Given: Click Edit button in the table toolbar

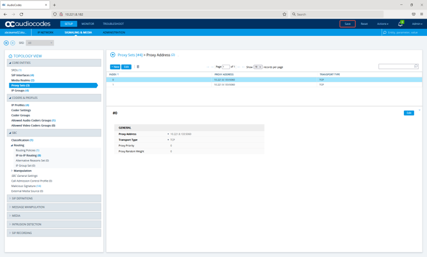Looking at the screenshot, I should 126,67.
